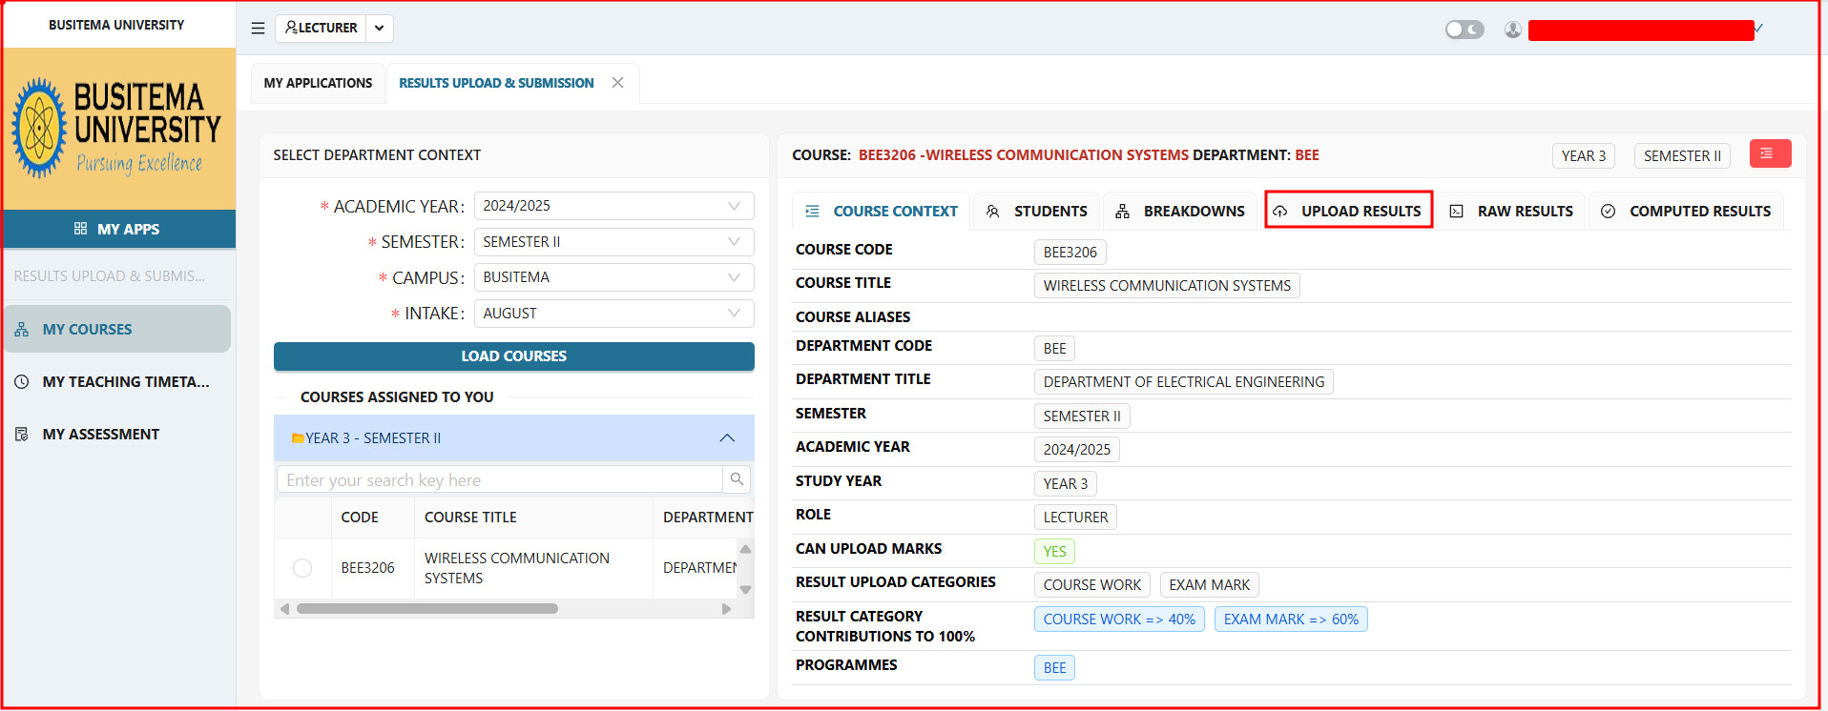Click the EXAM MARK category tag
The height and width of the screenshot is (711, 1828).
pos(1210,585)
